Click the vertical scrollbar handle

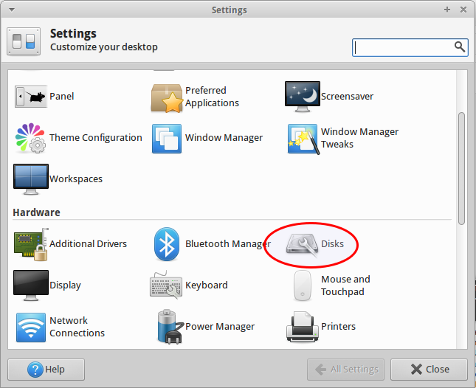(461, 168)
